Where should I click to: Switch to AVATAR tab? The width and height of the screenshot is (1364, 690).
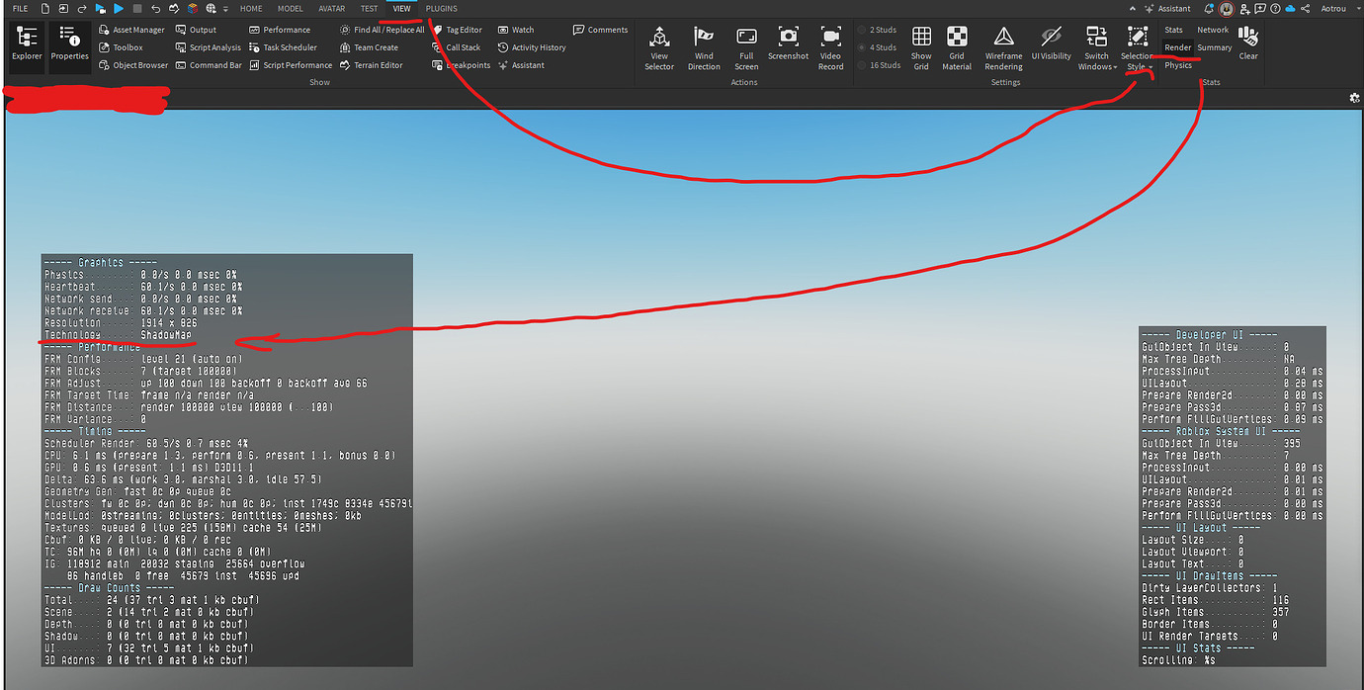332,8
